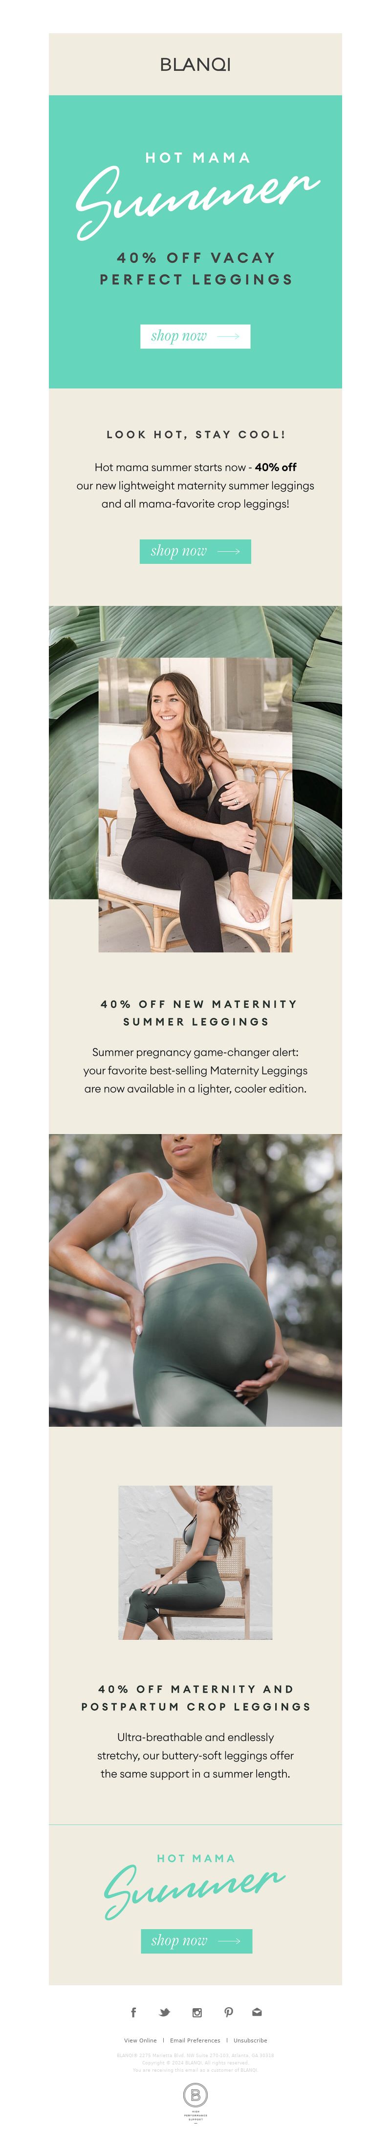
Task: Click teal shop now button under Look Hot text
Action: (x=195, y=551)
